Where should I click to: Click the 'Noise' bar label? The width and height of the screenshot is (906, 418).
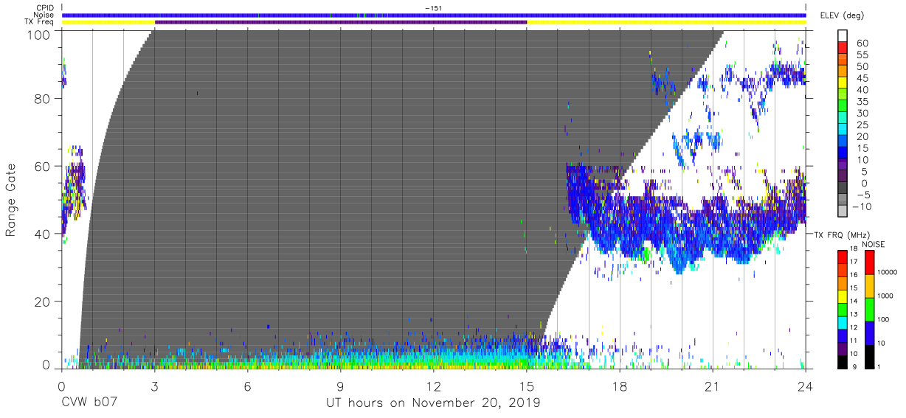(44, 15)
